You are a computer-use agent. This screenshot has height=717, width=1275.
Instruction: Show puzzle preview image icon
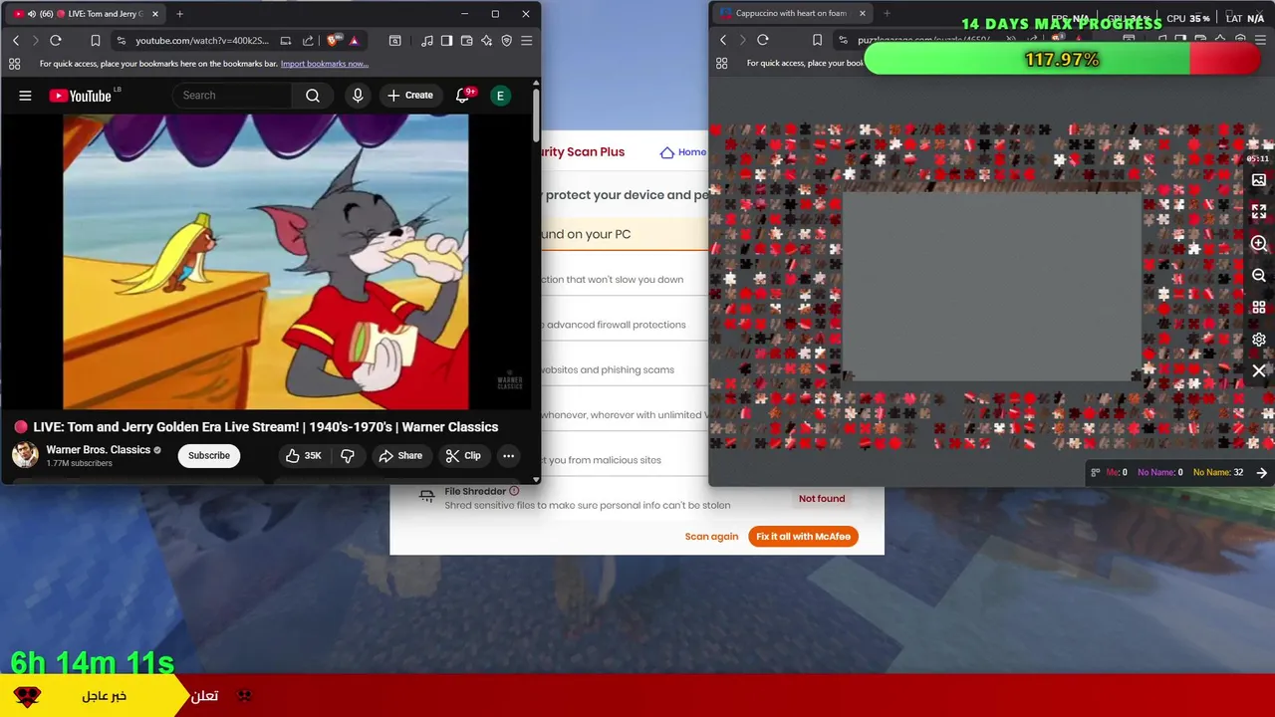point(1259,180)
